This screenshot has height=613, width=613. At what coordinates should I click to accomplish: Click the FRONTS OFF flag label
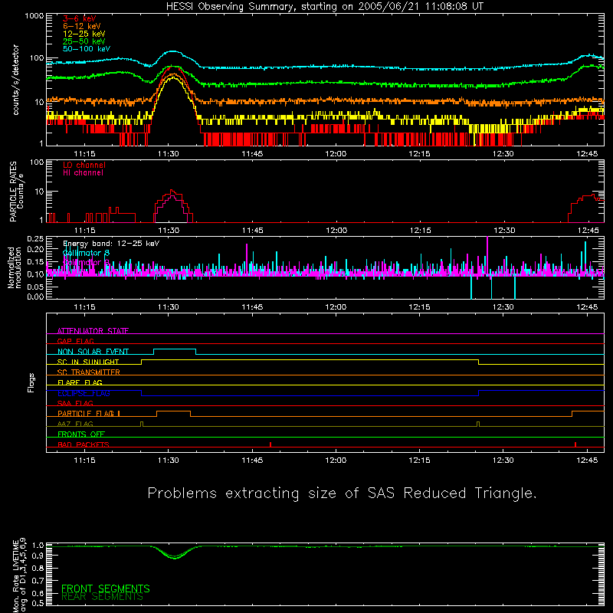(81, 434)
